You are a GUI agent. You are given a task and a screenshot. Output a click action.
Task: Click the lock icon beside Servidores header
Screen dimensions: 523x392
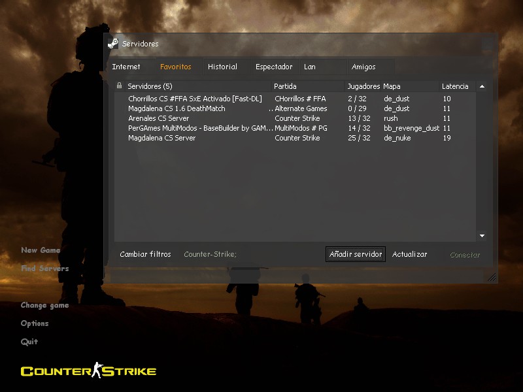pos(120,86)
